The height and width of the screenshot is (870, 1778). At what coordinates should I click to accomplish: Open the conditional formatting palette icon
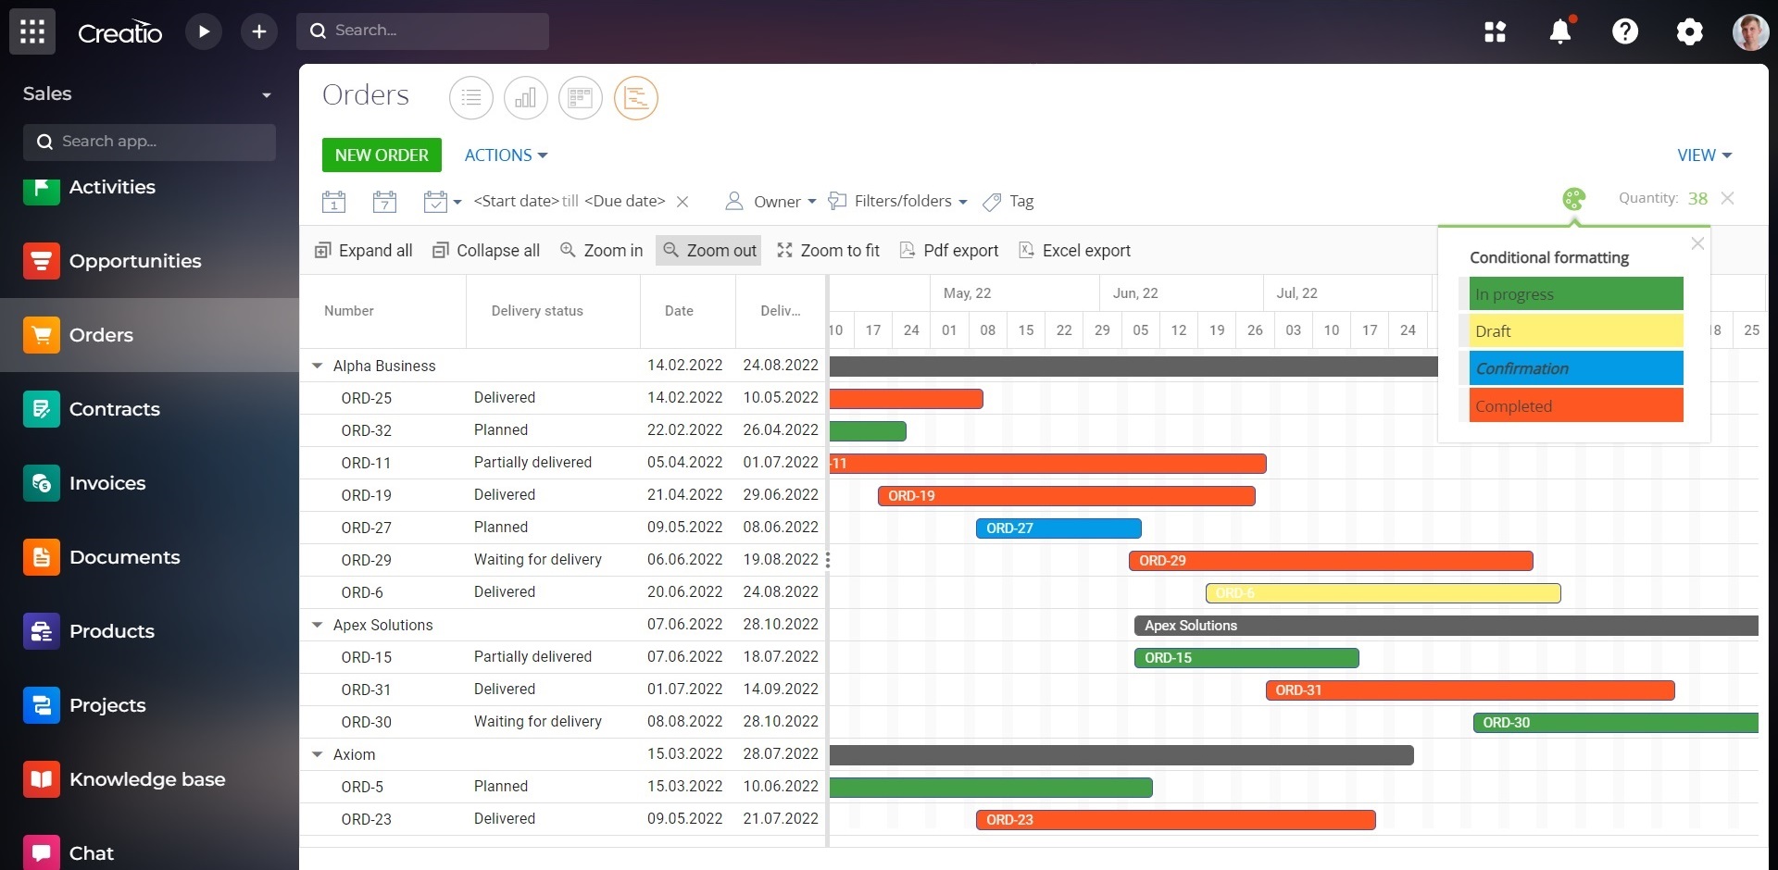coord(1572,198)
